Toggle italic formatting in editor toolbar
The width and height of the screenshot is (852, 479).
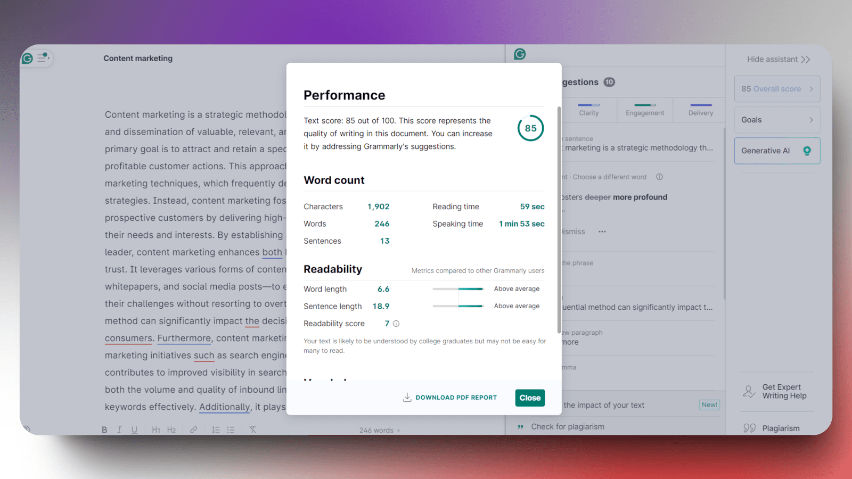point(119,430)
